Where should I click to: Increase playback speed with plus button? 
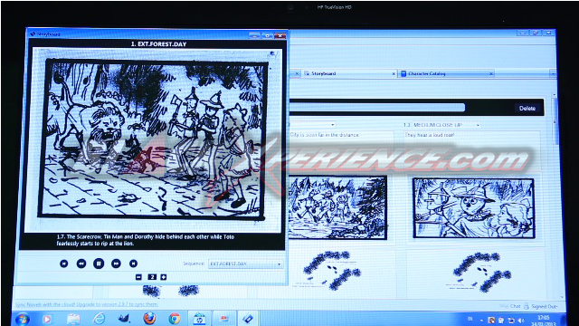(x=163, y=277)
